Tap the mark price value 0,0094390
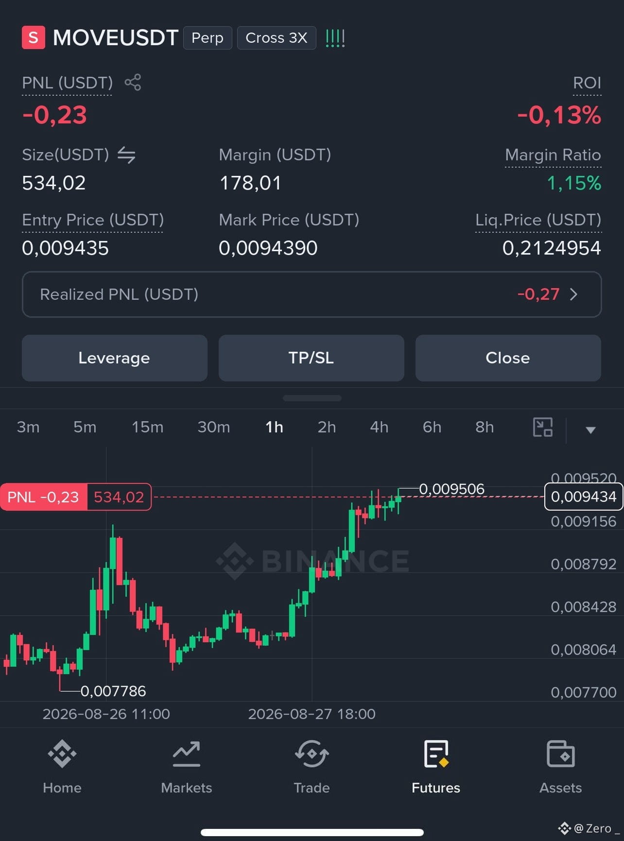The width and height of the screenshot is (624, 841). click(268, 248)
